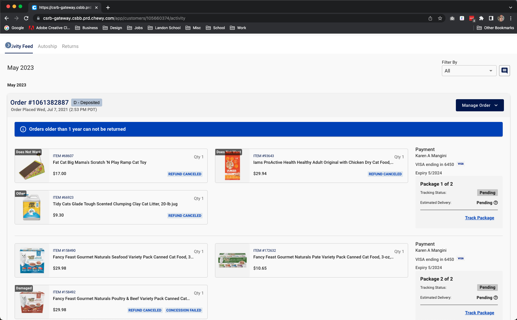The image size is (517, 320).
Task: Click the Pending tracking status for Package 2
Action: pos(487,287)
